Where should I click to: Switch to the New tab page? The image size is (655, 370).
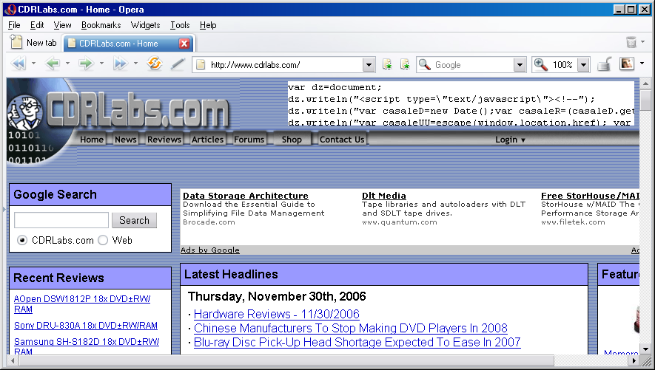(34, 43)
